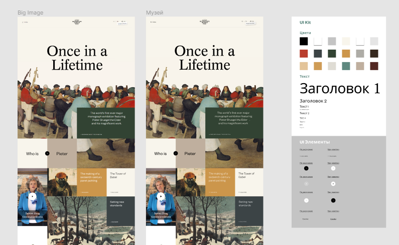
Task: Select the cream off-white color swatch
Action: pos(346,41)
